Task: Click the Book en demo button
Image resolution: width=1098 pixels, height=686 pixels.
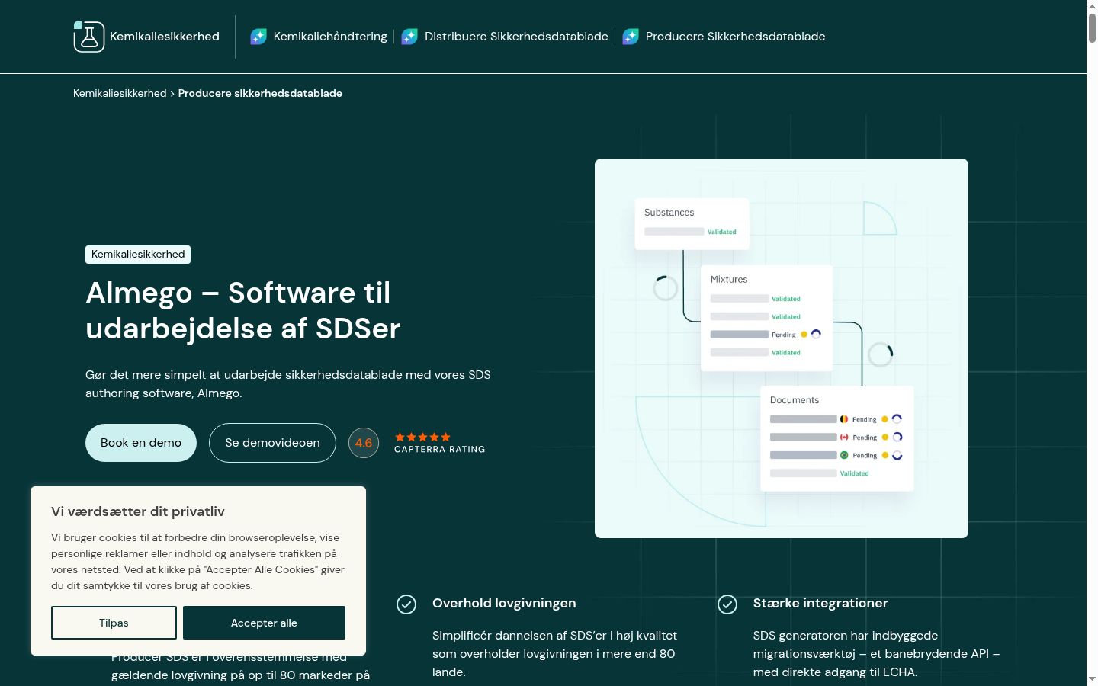Action: tap(141, 443)
